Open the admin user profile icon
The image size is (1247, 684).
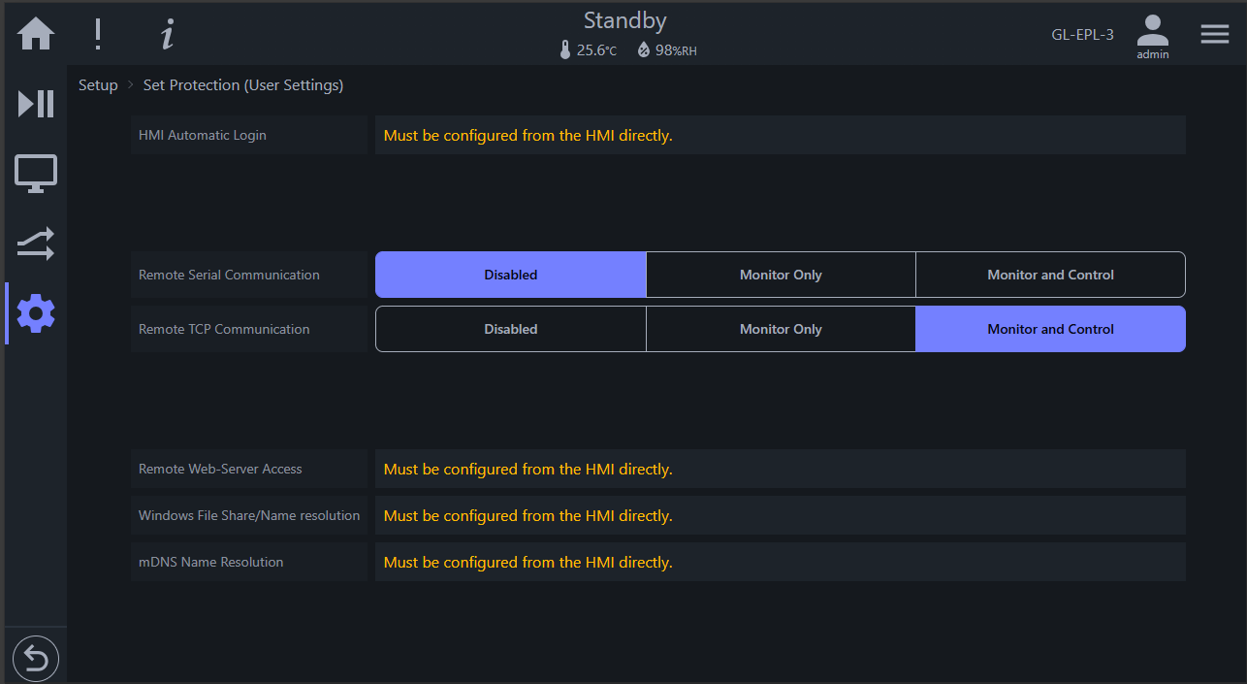tap(1153, 37)
